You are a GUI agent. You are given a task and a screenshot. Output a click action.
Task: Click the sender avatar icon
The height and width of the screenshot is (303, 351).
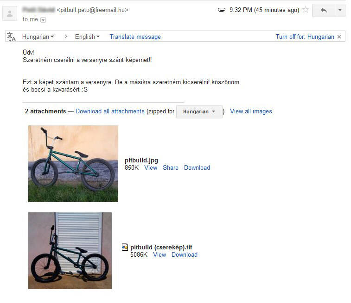[10, 13]
